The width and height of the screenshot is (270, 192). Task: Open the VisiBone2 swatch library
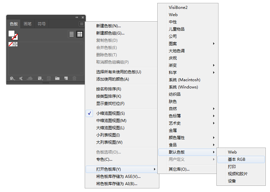[188, 8]
